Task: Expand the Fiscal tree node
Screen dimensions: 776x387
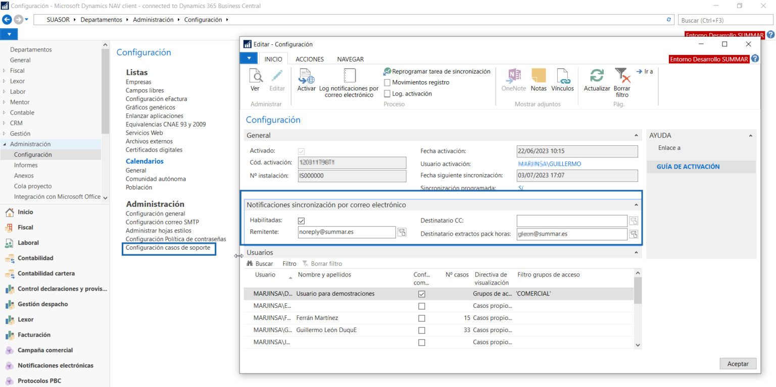Action: pyautogui.click(x=5, y=71)
